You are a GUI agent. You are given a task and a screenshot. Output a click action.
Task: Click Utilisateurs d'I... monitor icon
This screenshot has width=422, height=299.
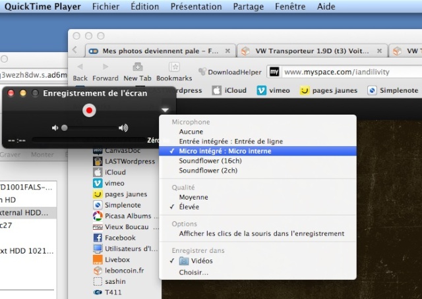[x=98, y=249]
